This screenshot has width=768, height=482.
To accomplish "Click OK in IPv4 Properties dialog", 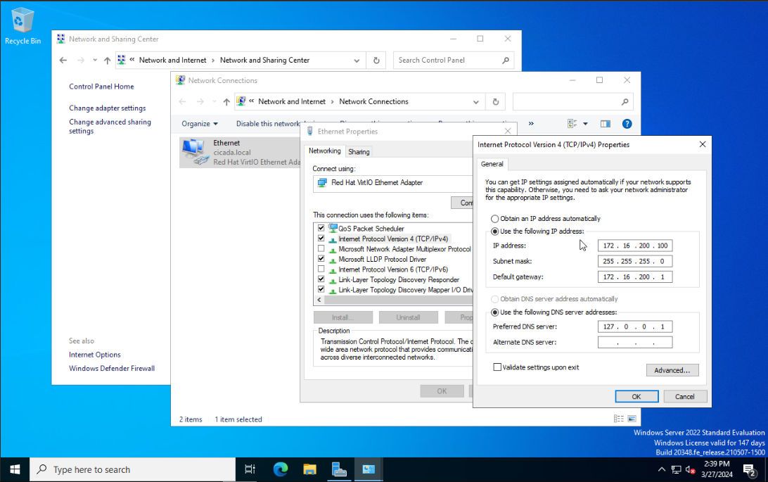I will (636, 396).
